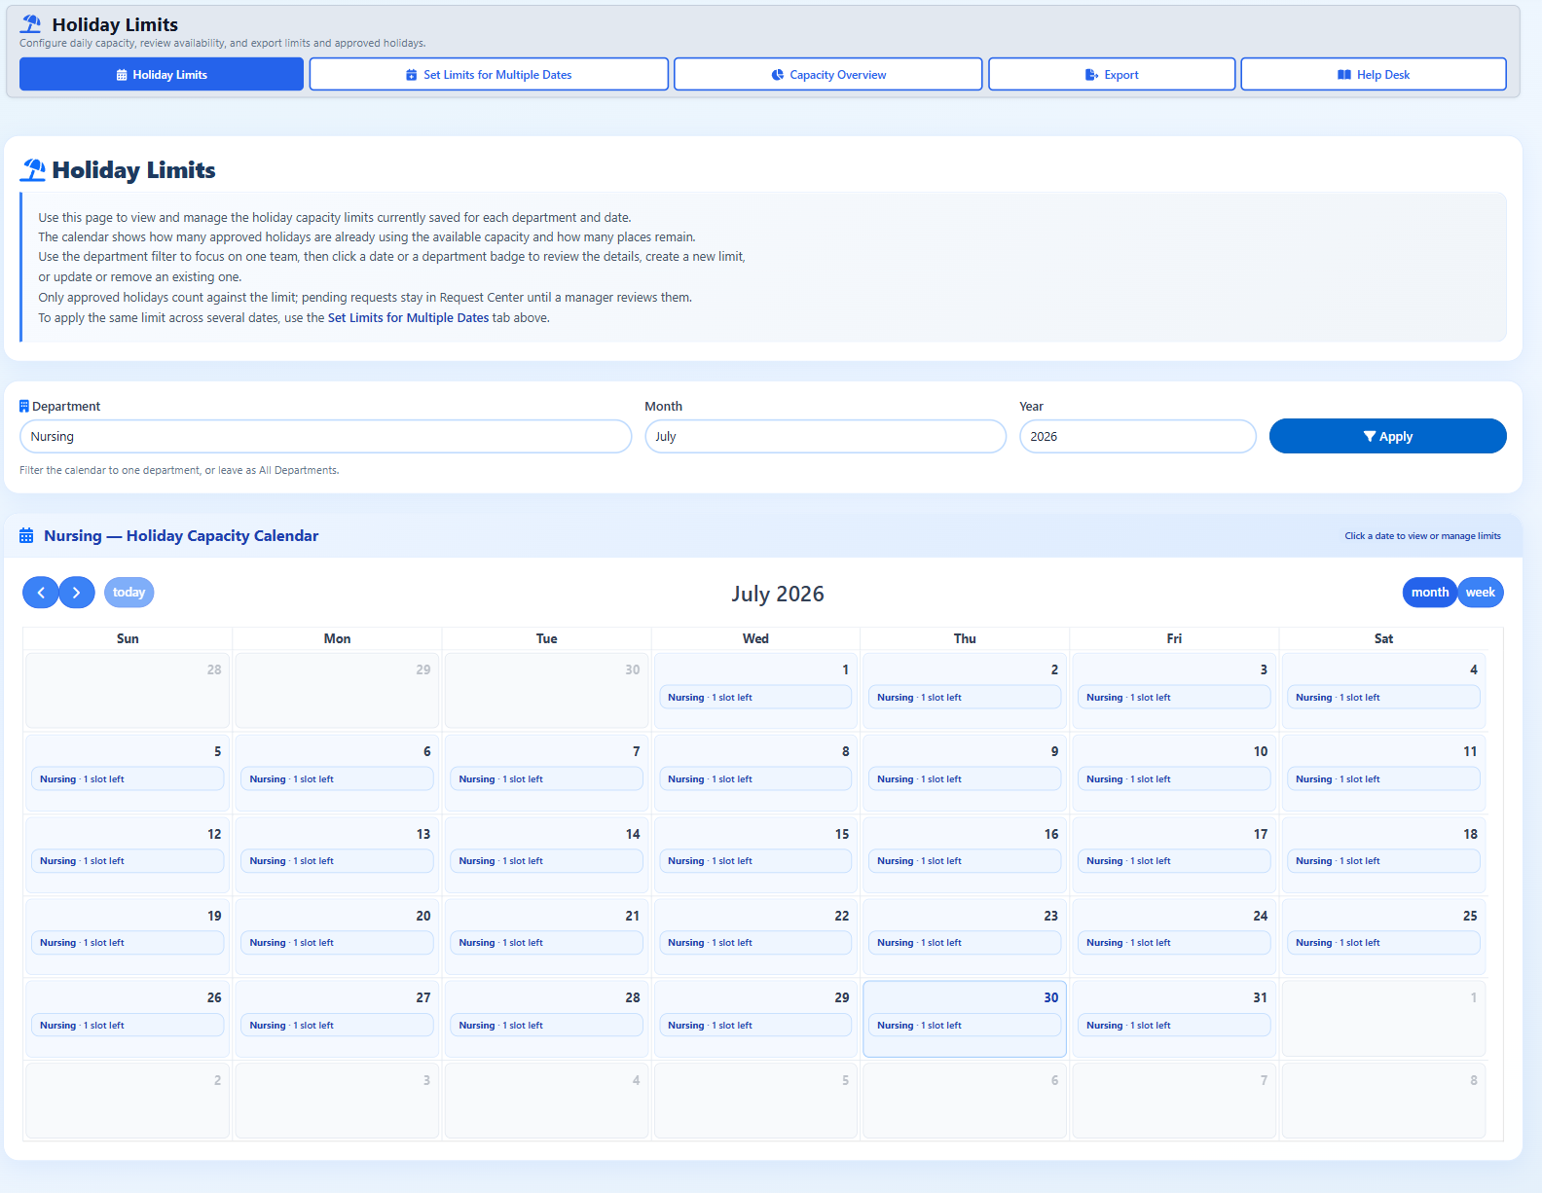Screen dimensions: 1542x1193
Task: Click the greyed-out August 8 day cell
Action: pyautogui.click(x=1383, y=1101)
